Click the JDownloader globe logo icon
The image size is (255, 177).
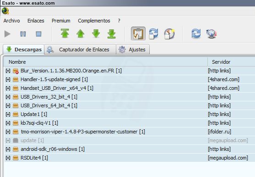5,11
